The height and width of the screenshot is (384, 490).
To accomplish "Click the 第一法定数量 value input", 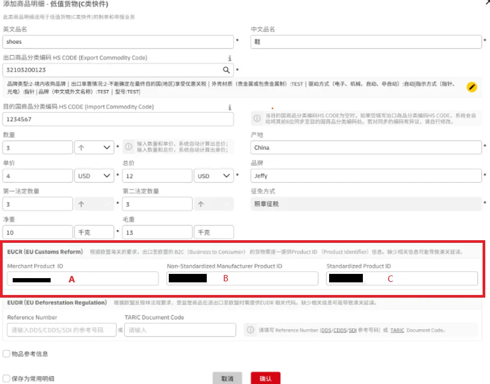I will pyautogui.click(x=38, y=204).
